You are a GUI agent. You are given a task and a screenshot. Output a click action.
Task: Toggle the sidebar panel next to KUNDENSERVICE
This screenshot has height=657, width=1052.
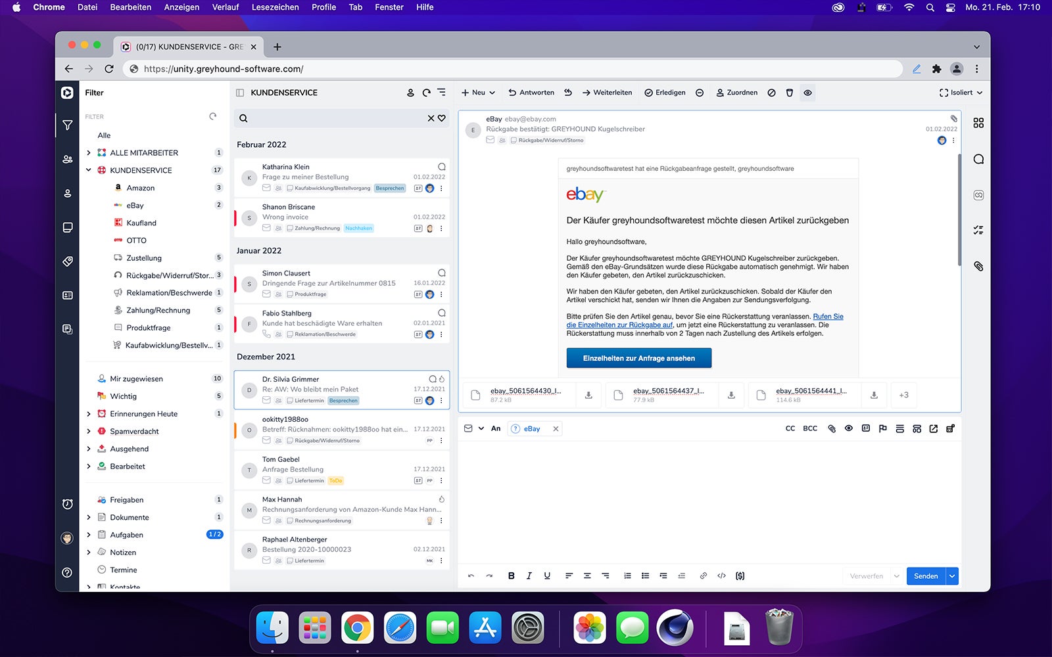[x=240, y=93]
